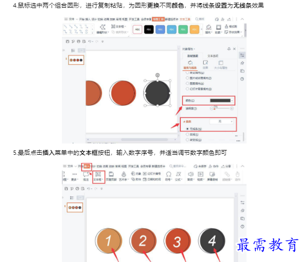Switch to Text Options tab
Screen dimensions: 303x262
[x=213, y=56]
